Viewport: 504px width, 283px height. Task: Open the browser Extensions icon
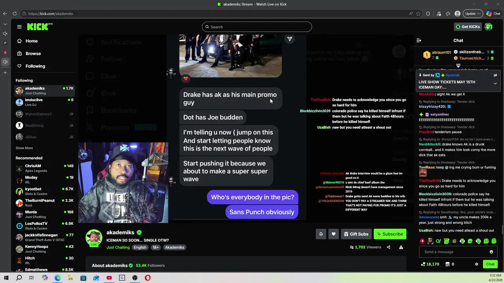click(428, 13)
